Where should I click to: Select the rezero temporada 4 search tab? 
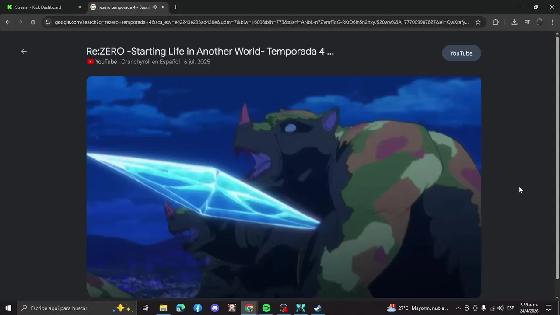[x=128, y=7]
